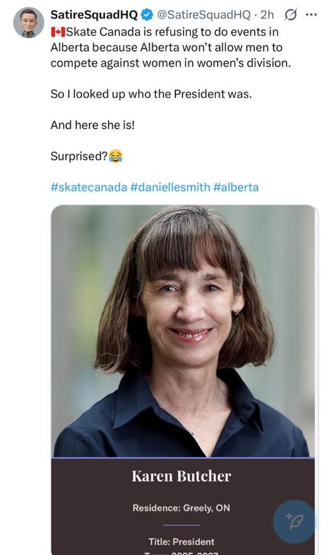This screenshot has height=555, width=332.
Task: Follow the #alberta hashtag
Action: click(x=236, y=187)
